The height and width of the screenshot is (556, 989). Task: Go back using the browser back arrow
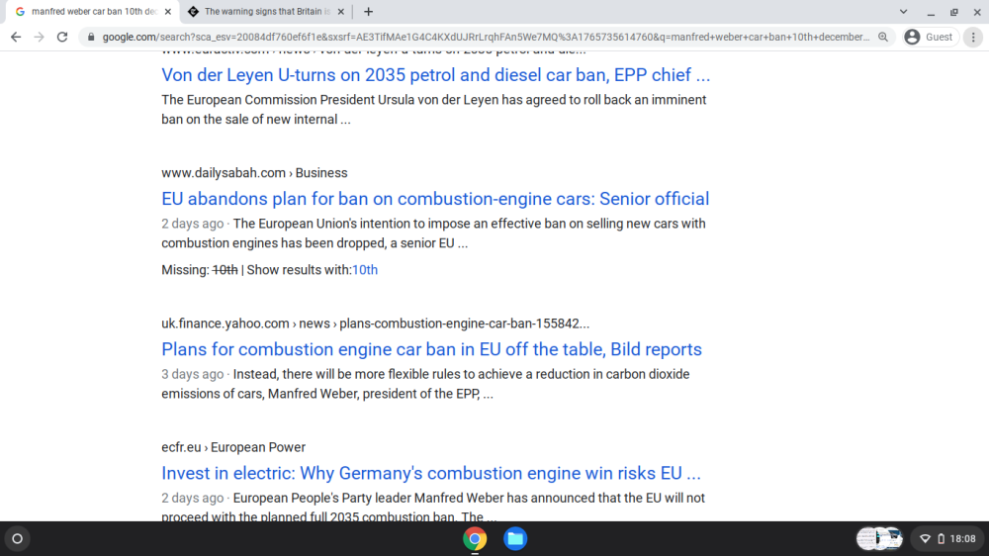point(16,38)
